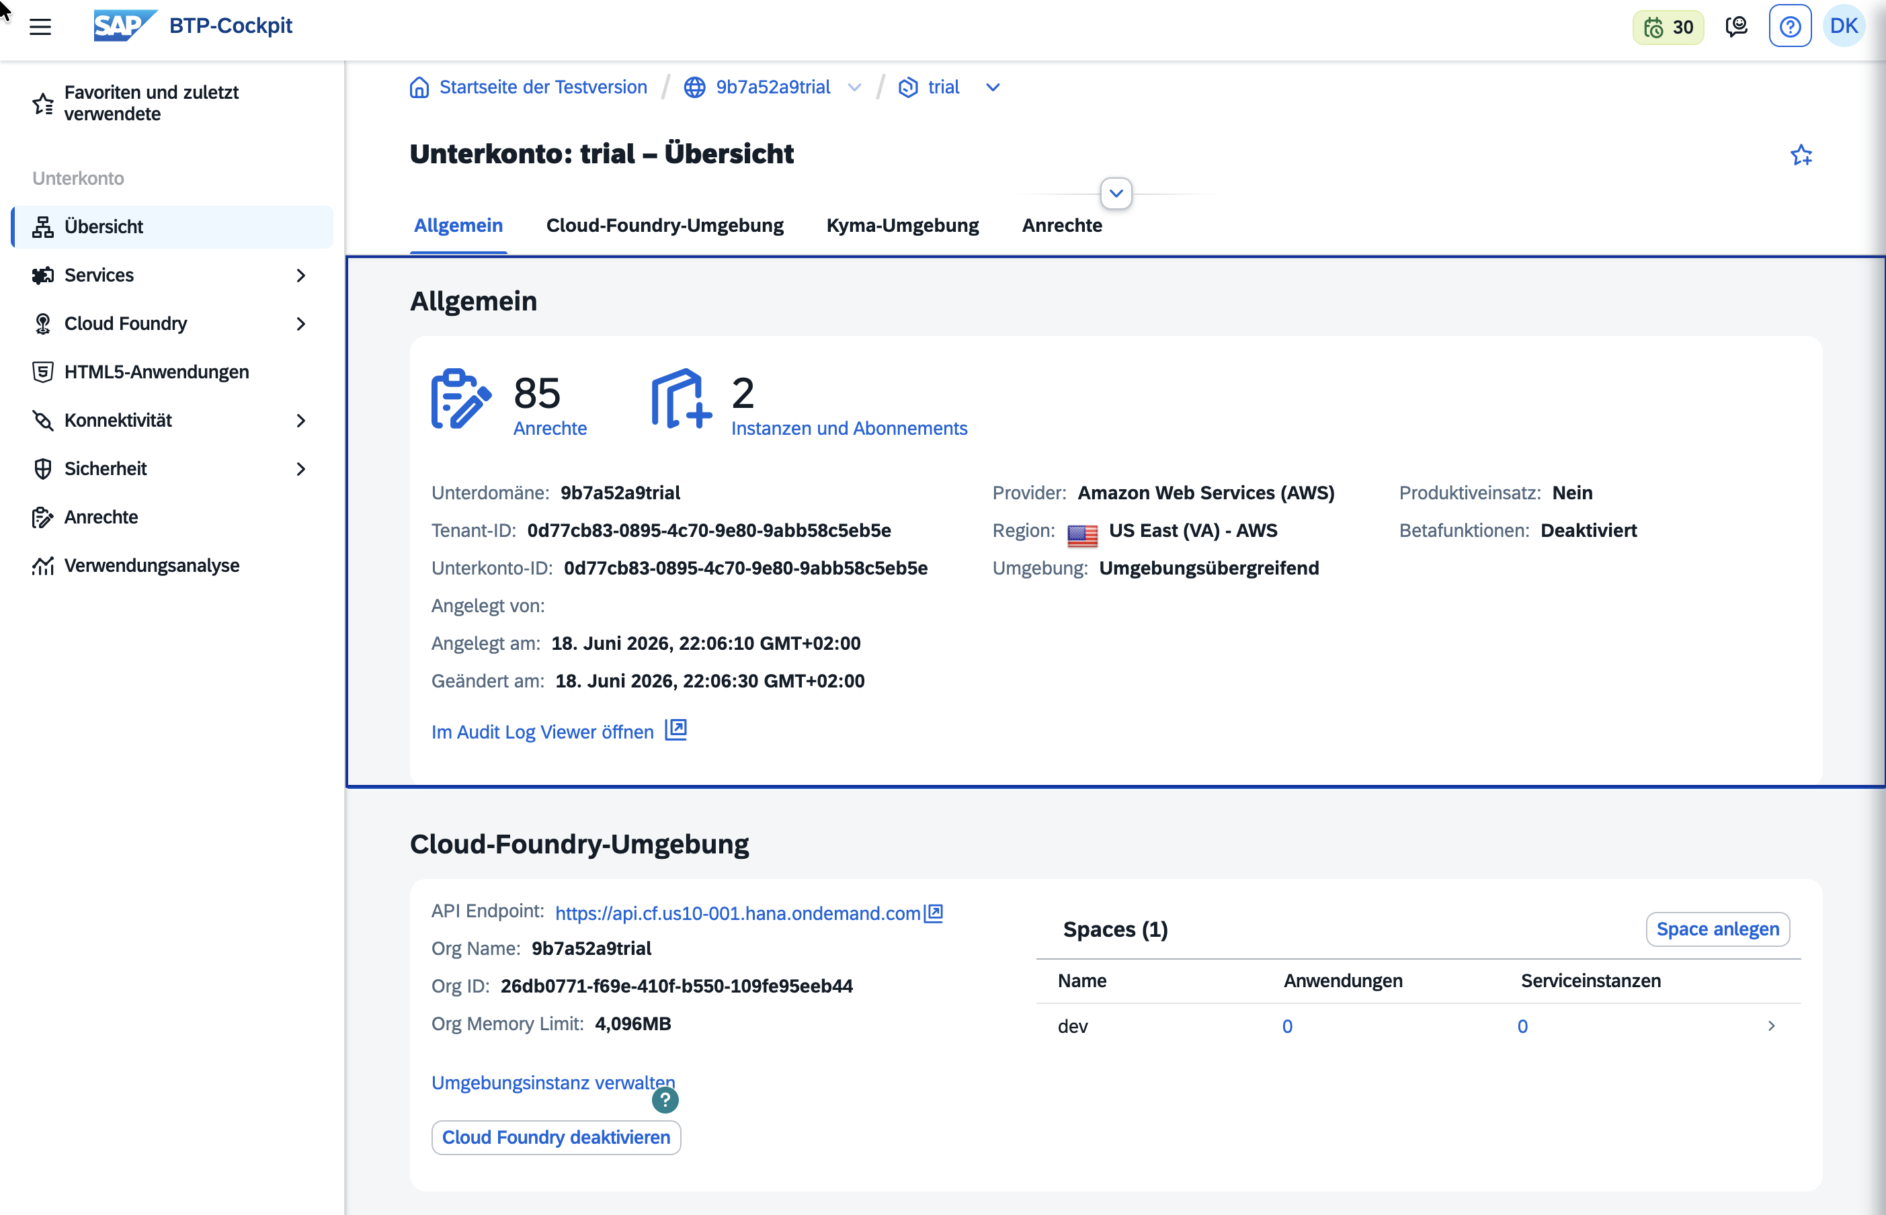Click the subaccount icon before trial breadcrumb
This screenshot has height=1215, width=1886.
pos(908,87)
